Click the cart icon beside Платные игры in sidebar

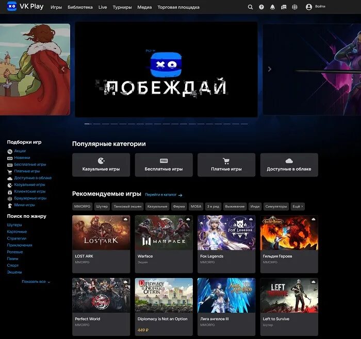[10, 172]
